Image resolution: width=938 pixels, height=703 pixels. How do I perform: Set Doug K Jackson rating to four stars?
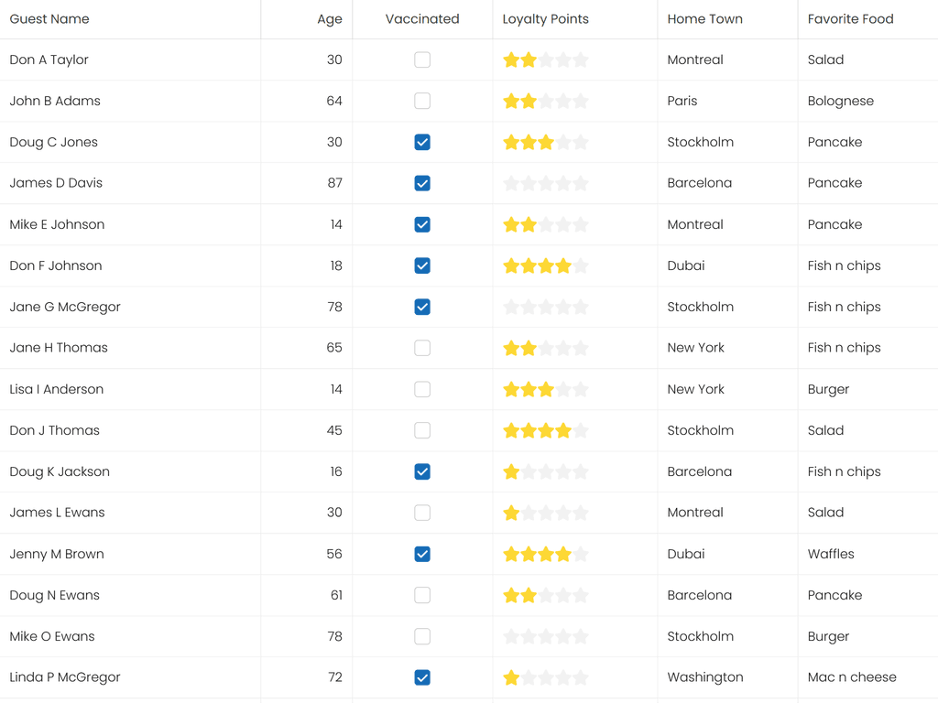(563, 472)
